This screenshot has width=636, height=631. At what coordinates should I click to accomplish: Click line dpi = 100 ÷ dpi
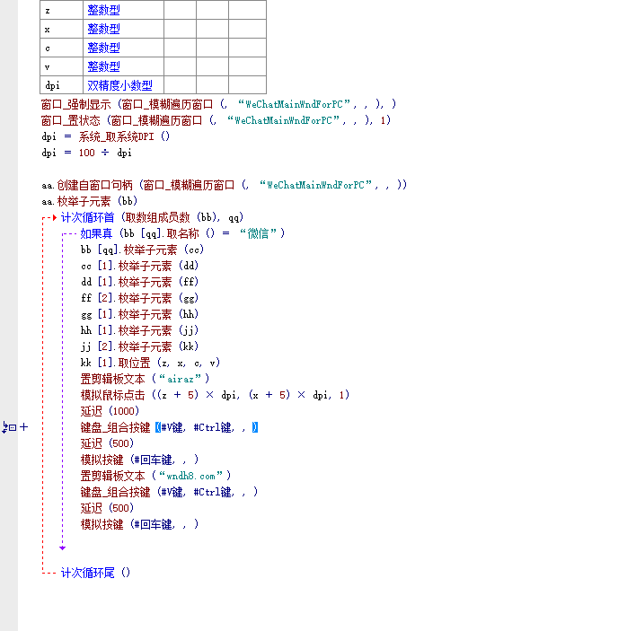coord(86,153)
